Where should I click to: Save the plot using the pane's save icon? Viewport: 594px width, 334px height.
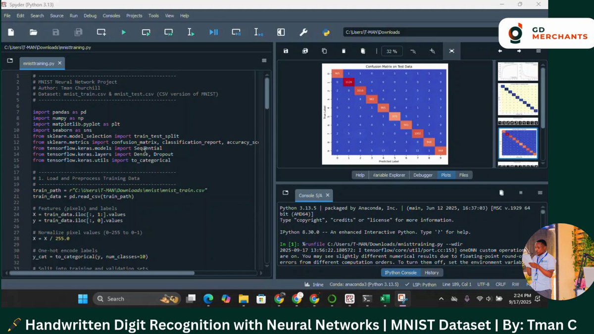point(286,51)
